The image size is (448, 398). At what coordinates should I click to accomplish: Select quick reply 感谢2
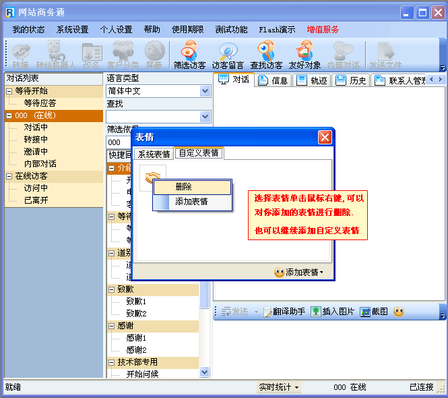[x=136, y=350]
